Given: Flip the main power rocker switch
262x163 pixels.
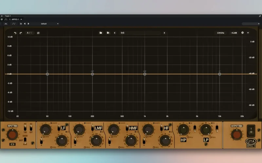Looking at the screenshot, I should pyautogui.click(x=251, y=130).
